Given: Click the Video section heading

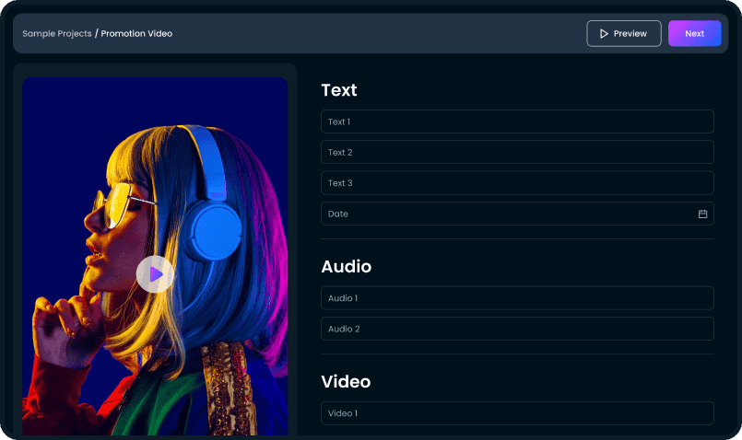Looking at the screenshot, I should tap(346, 381).
